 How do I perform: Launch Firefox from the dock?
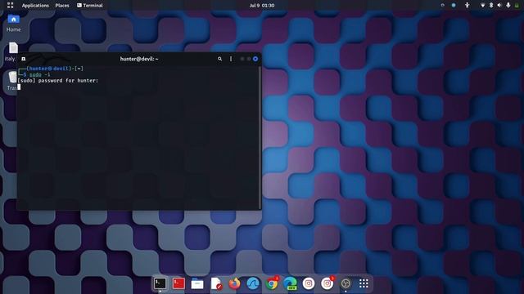pyautogui.click(x=234, y=283)
